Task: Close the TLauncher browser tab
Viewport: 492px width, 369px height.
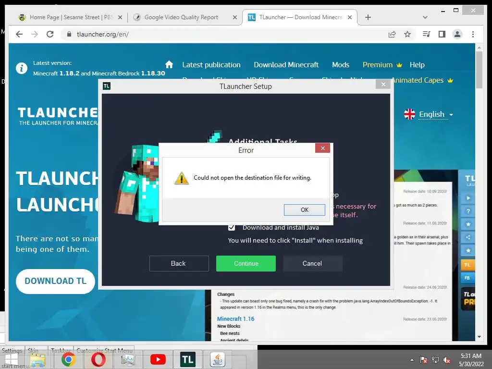Action: tap(350, 18)
